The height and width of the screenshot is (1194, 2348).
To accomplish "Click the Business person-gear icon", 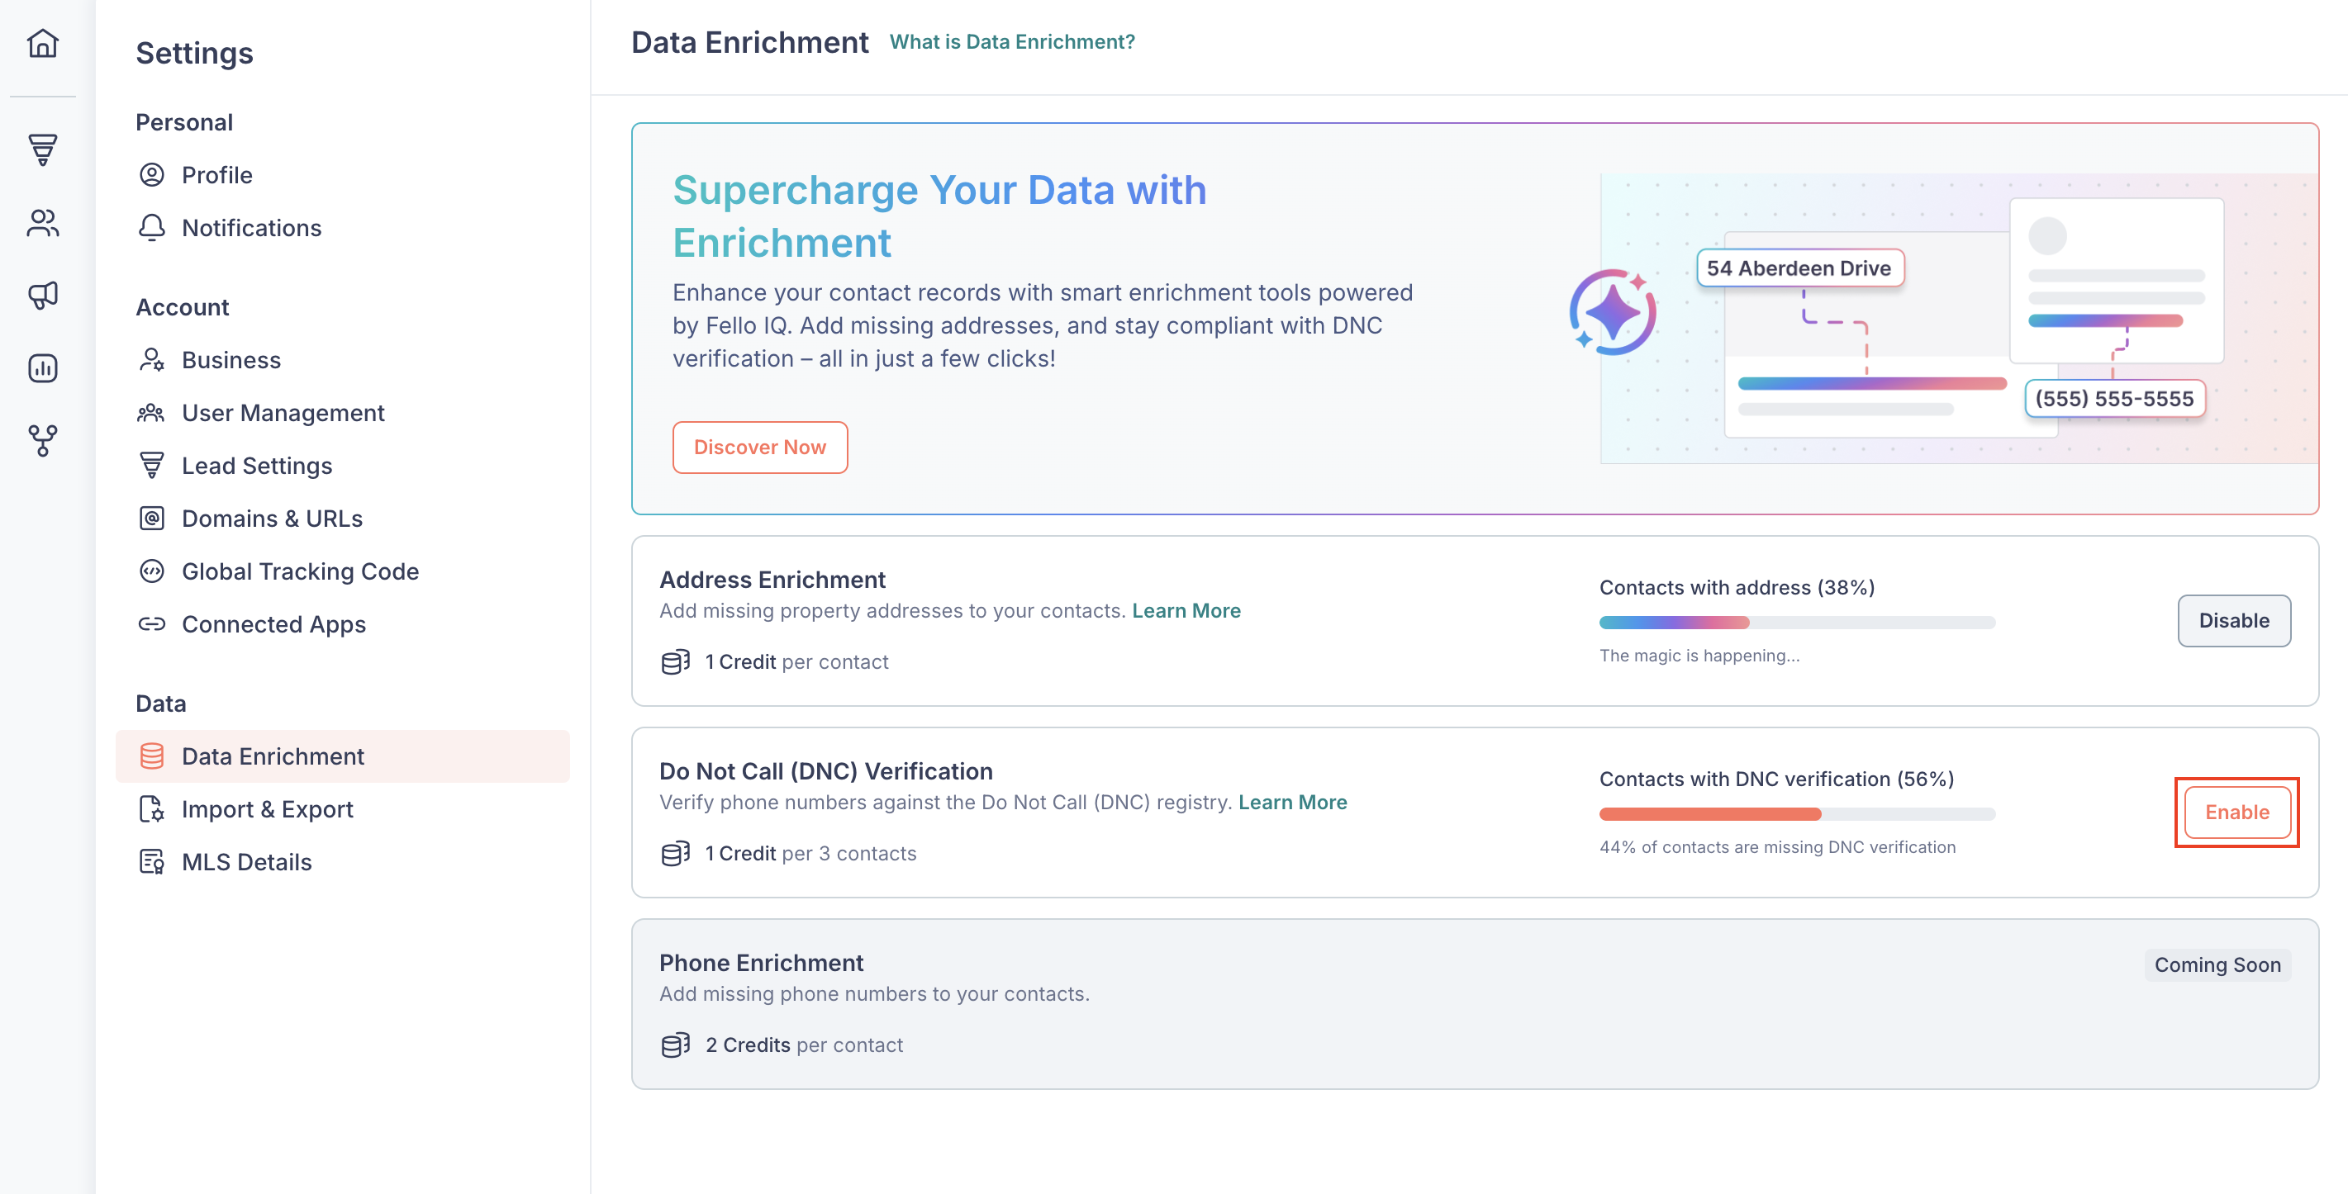I will [x=151, y=360].
